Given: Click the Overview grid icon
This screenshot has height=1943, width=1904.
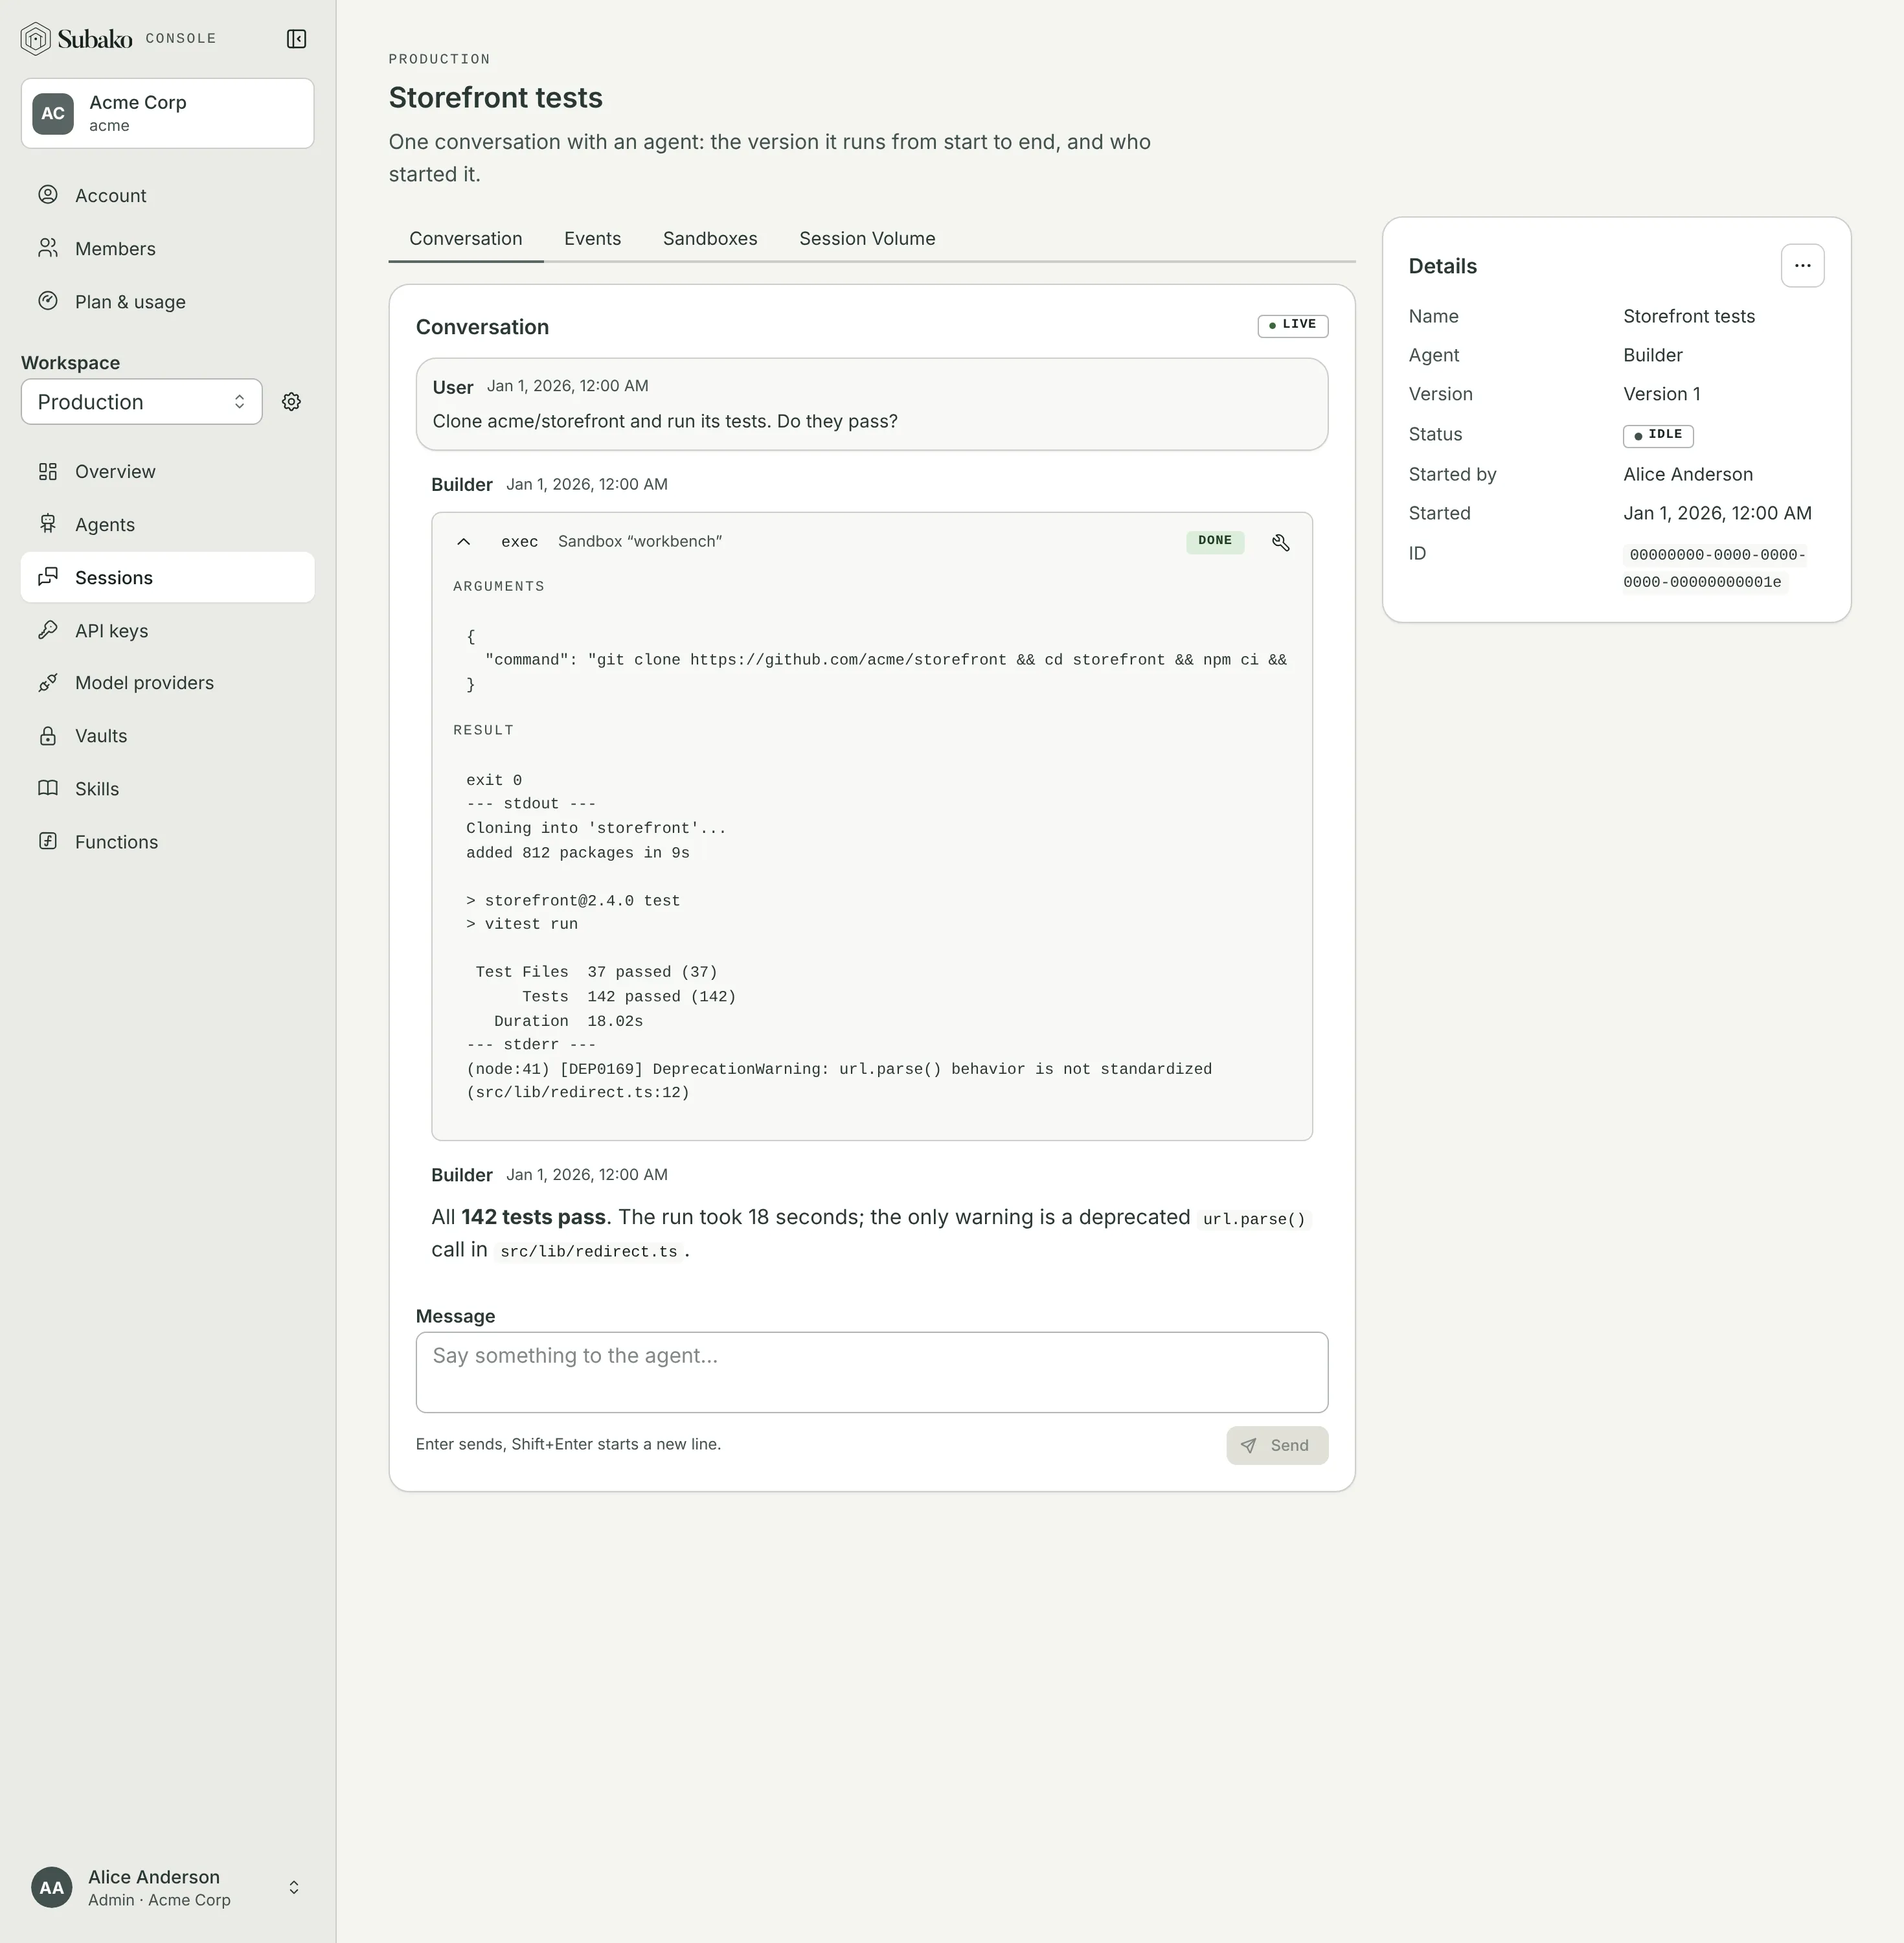Looking at the screenshot, I should [48, 471].
